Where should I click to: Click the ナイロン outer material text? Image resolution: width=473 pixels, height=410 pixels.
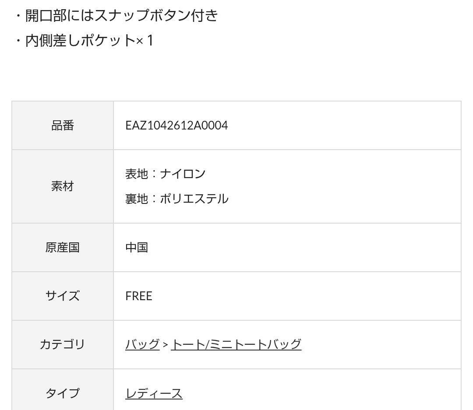click(x=183, y=174)
